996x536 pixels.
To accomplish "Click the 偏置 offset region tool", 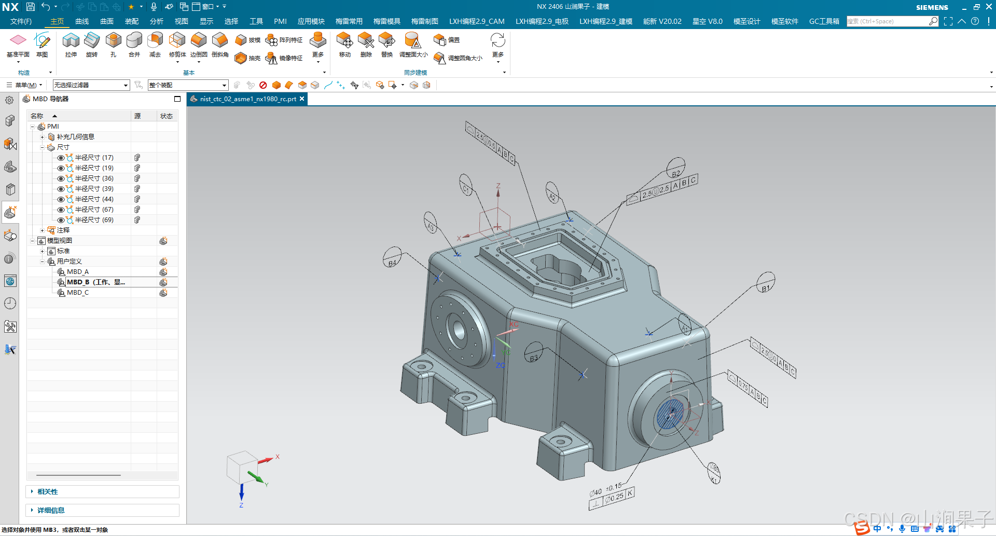I will (x=447, y=40).
